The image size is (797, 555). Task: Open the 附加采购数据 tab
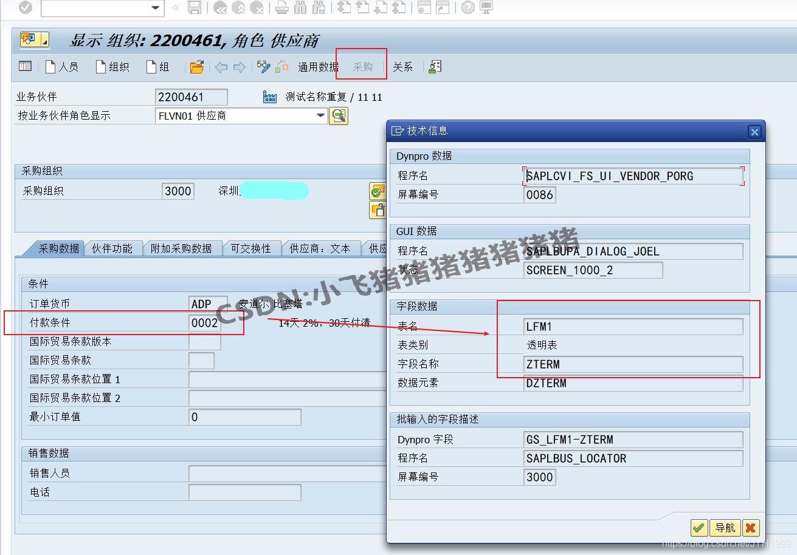click(181, 248)
